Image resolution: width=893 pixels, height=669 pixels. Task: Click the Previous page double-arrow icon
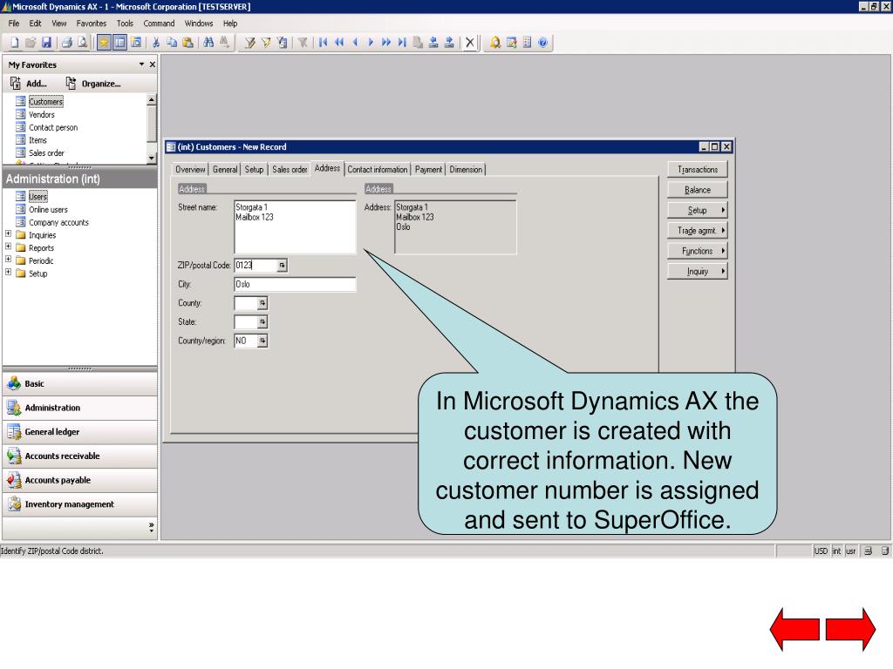pos(339,43)
